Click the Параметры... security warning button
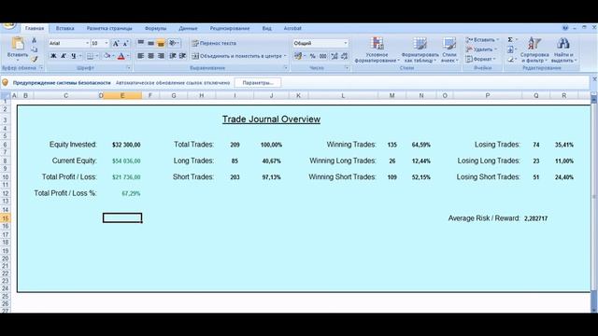Viewport: 598px width, 336px height. [x=258, y=83]
